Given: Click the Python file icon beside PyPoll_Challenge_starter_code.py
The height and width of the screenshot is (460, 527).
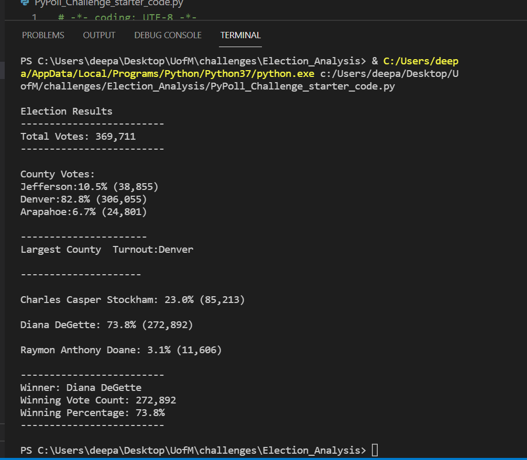Looking at the screenshot, I should (x=25, y=3).
